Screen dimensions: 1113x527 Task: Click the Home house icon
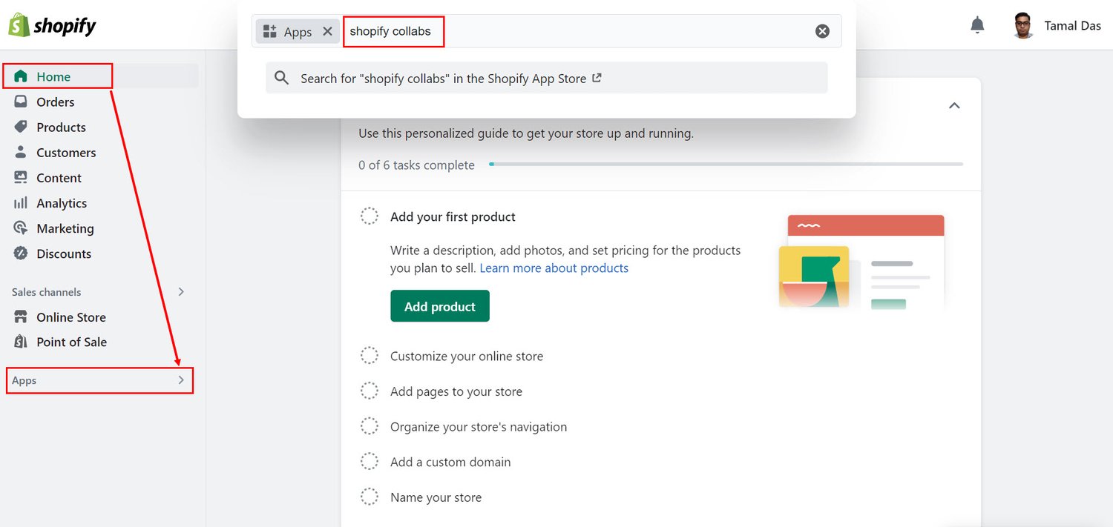(x=21, y=76)
